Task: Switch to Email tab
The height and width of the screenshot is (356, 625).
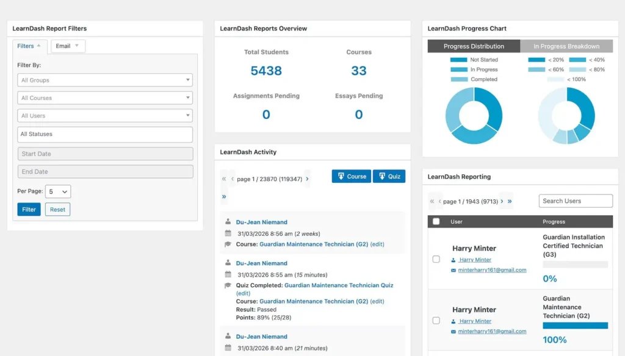Action: 68,46
